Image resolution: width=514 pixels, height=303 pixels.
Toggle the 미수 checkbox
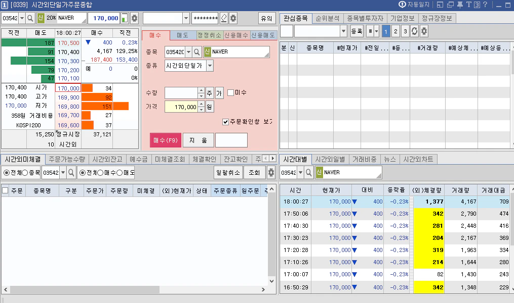tap(230, 92)
